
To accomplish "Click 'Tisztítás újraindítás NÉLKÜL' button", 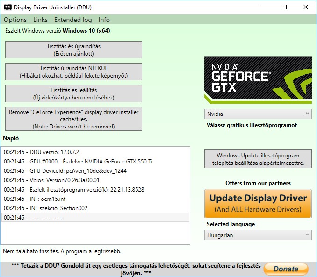I will 73,72.
